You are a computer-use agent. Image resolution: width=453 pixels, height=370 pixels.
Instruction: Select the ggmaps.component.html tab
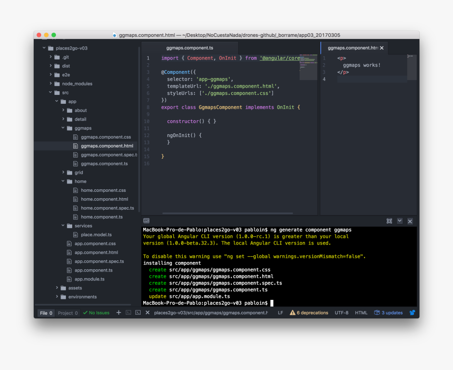pyautogui.click(x=352, y=47)
